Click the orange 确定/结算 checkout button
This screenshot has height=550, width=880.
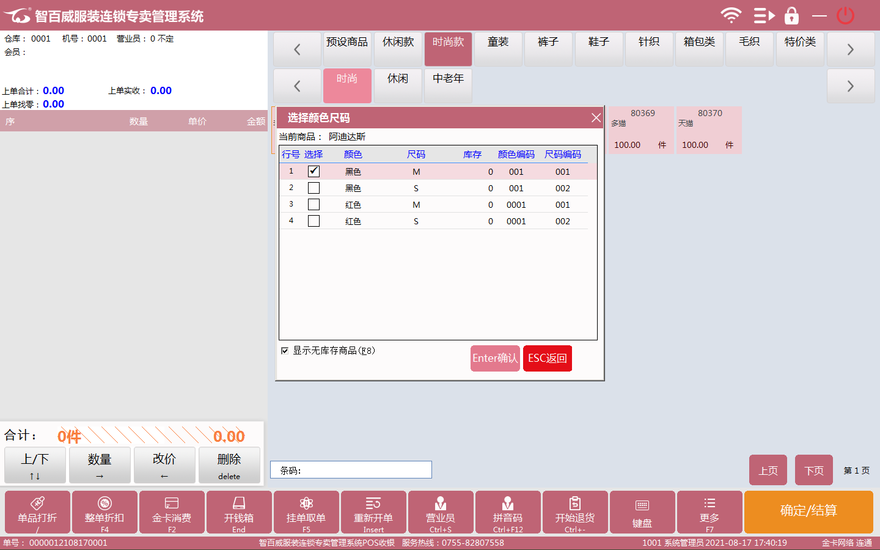809,512
